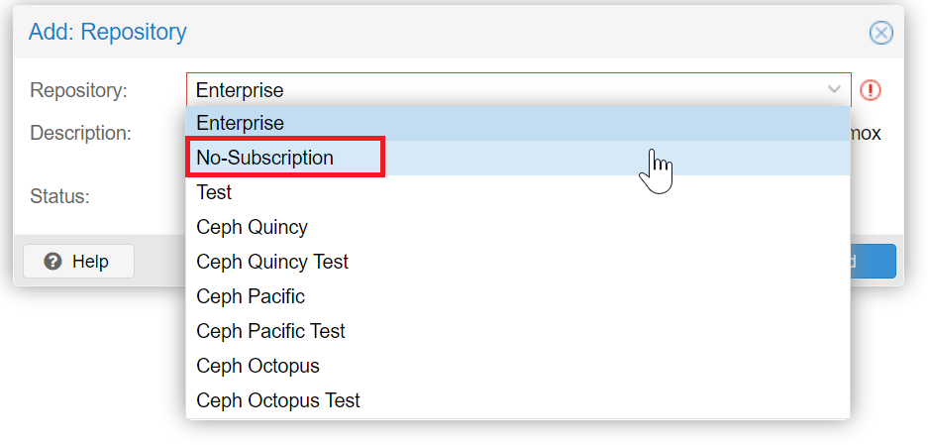Image resolution: width=928 pixels, height=445 pixels.
Task: Close the Add: Repository dialog
Action: click(x=880, y=33)
